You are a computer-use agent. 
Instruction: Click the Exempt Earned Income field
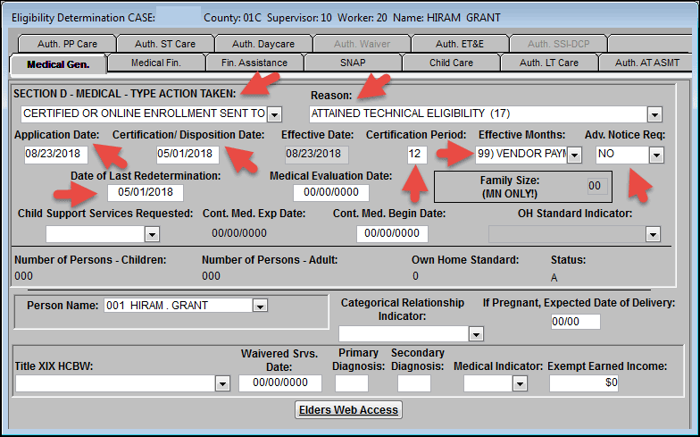pyautogui.click(x=584, y=382)
